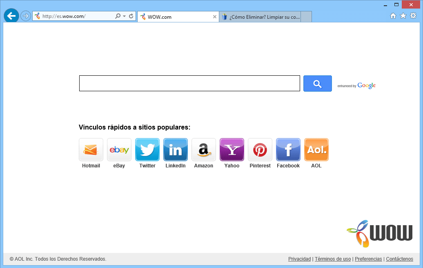Refresh the page with the reload icon
Viewport: 423px width, 268px height.
131,16
